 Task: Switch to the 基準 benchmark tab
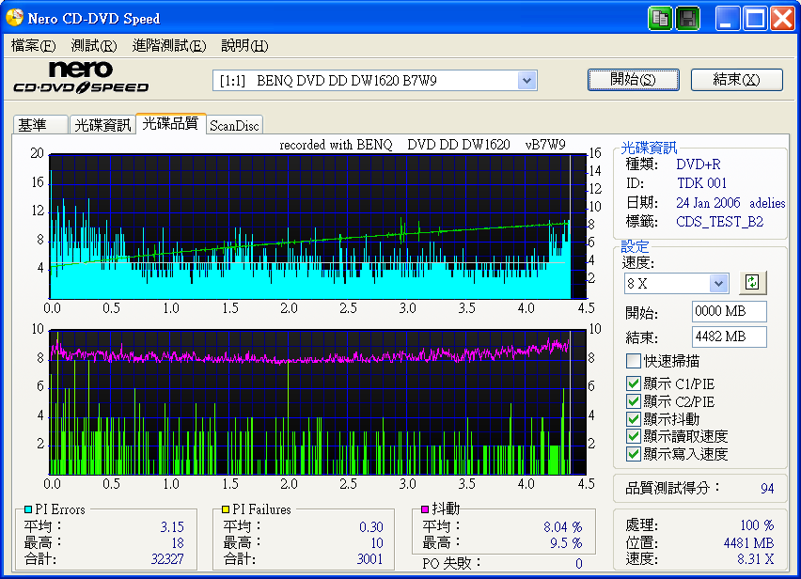pos(40,125)
